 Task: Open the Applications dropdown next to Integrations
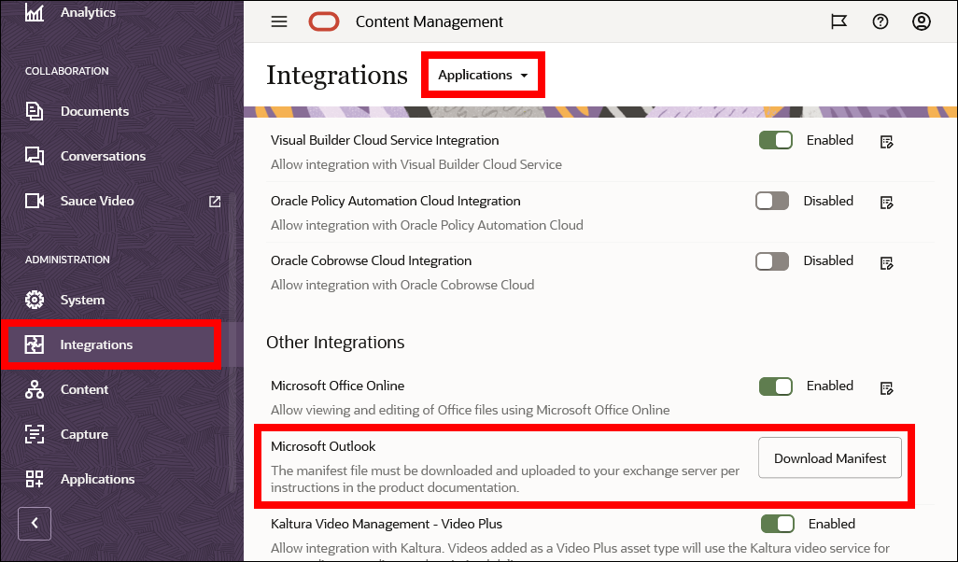point(483,75)
